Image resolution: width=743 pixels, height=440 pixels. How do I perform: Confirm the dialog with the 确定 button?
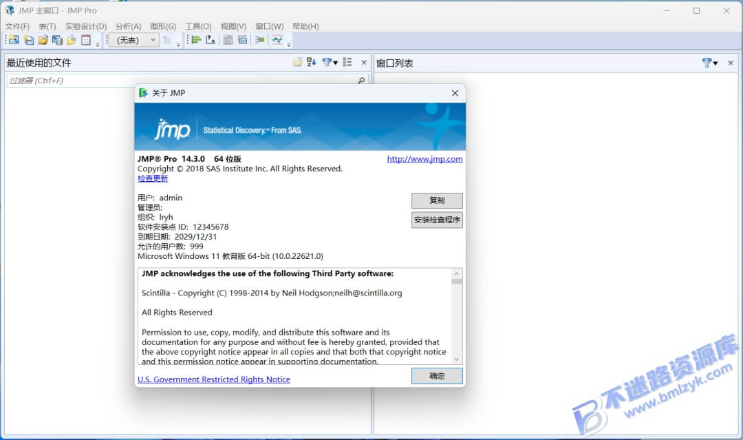click(437, 376)
